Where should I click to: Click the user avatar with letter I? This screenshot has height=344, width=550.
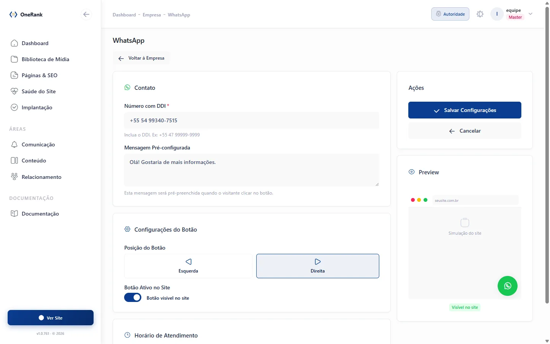pyautogui.click(x=497, y=14)
